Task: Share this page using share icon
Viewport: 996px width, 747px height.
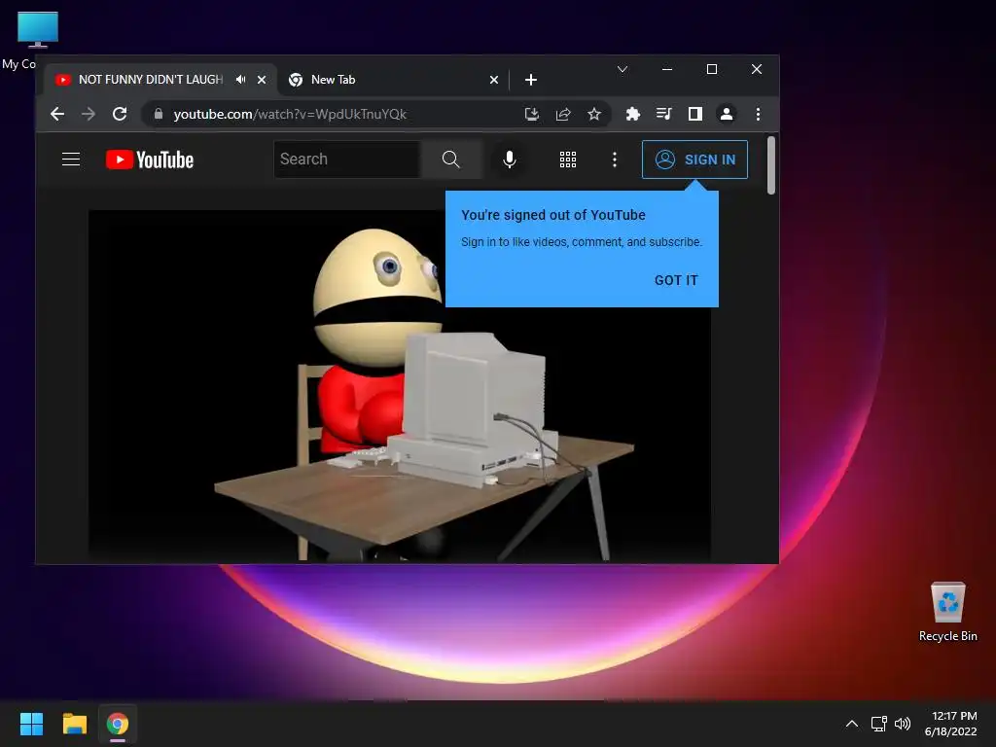Action: tap(563, 115)
